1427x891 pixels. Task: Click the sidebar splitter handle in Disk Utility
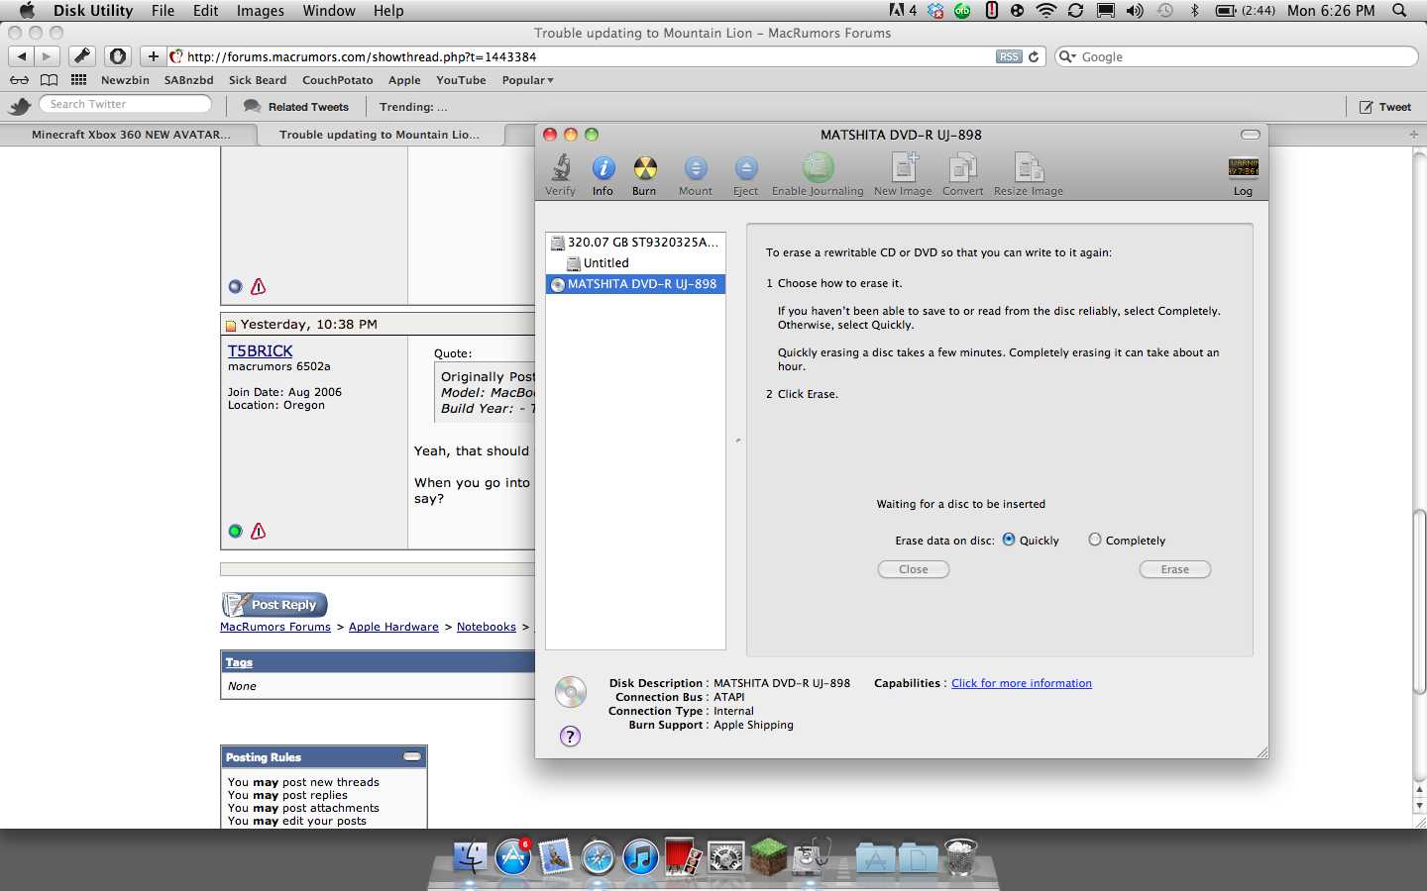pos(737,440)
